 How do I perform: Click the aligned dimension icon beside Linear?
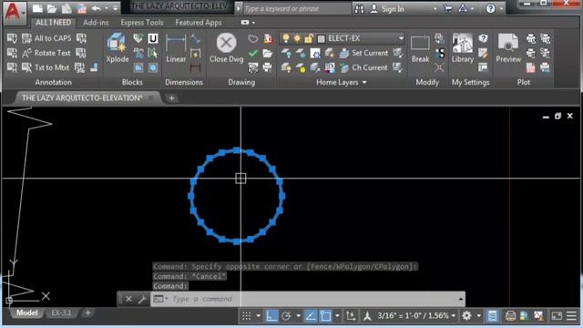click(196, 38)
